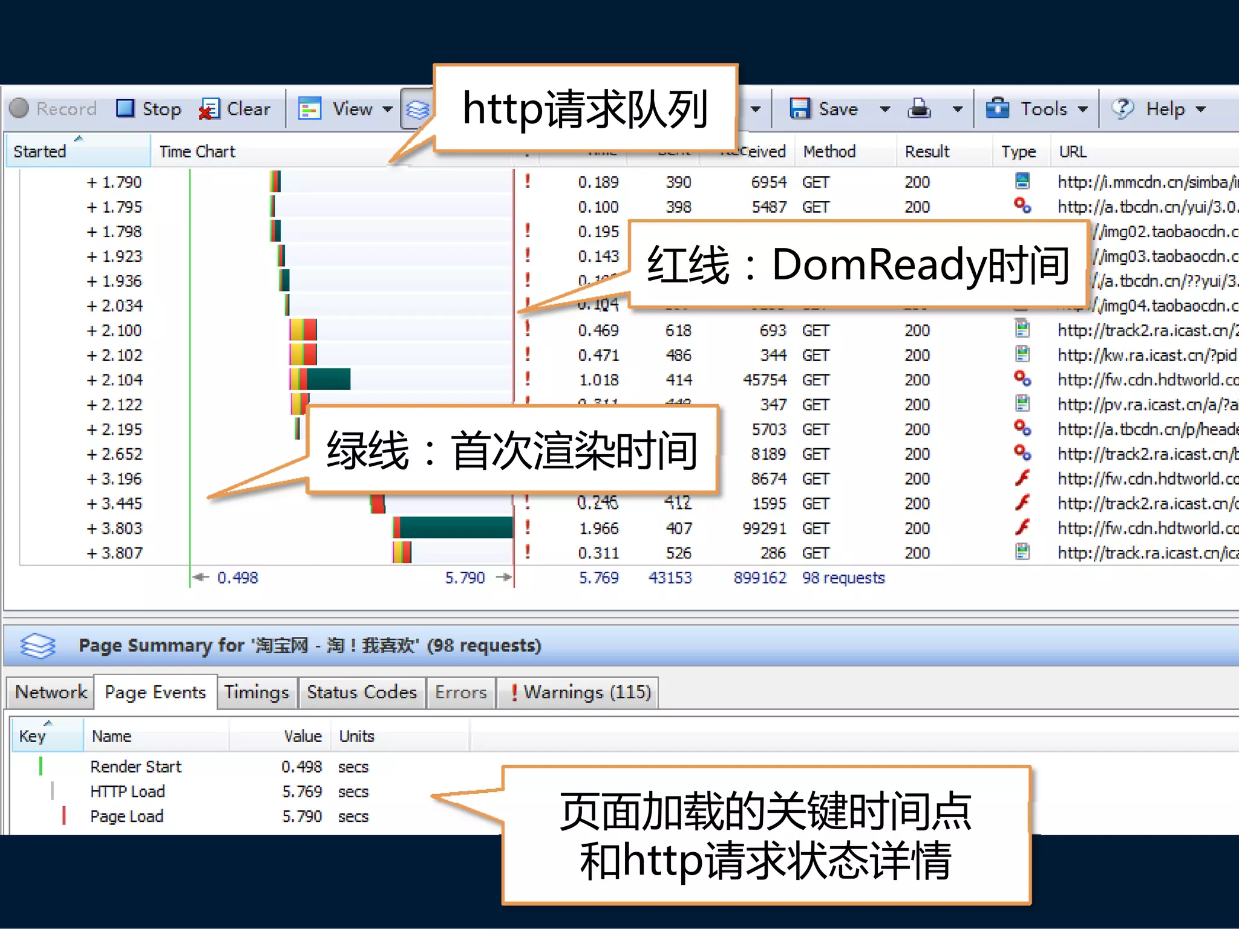Viewport: 1239px width, 929px height.
Task: Click document type icon of +3.807 row
Action: coord(1022,552)
